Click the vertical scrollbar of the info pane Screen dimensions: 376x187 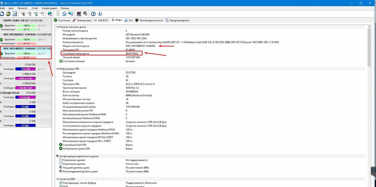368,106
